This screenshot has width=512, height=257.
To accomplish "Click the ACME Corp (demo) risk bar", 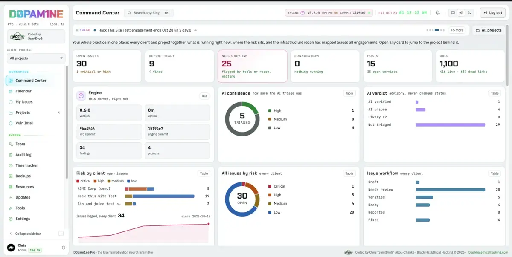I will click(x=140, y=188).
